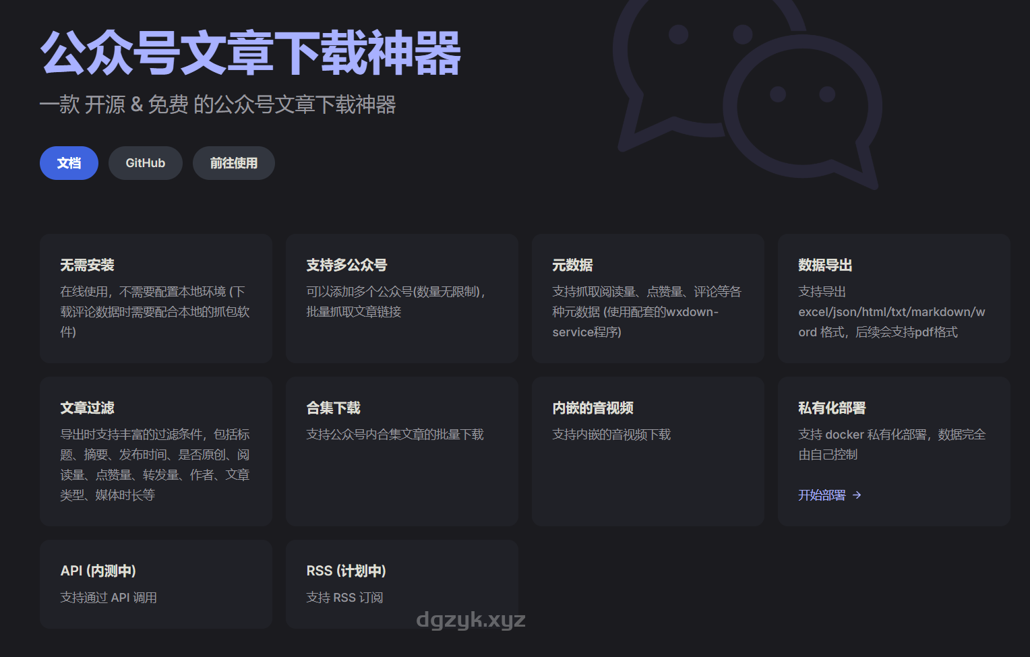Click the 文章过滤 feature card heading
Image resolution: width=1030 pixels, height=657 pixels.
(x=87, y=408)
